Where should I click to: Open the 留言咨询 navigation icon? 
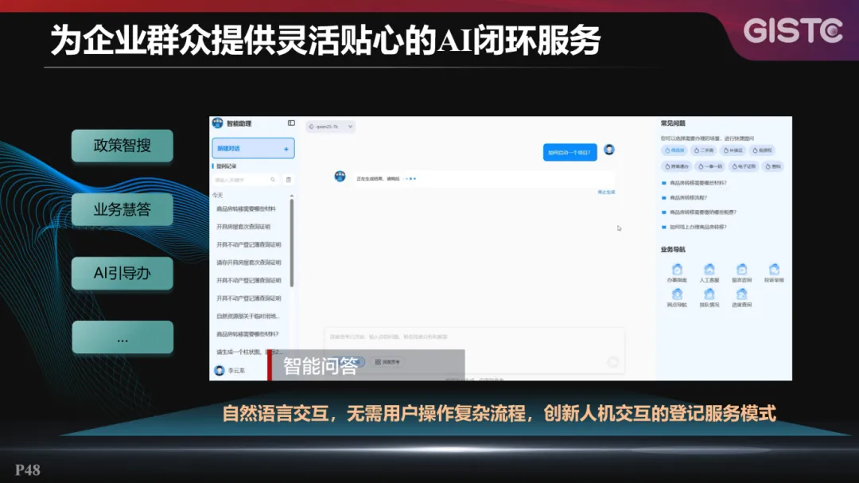[x=742, y=270]
